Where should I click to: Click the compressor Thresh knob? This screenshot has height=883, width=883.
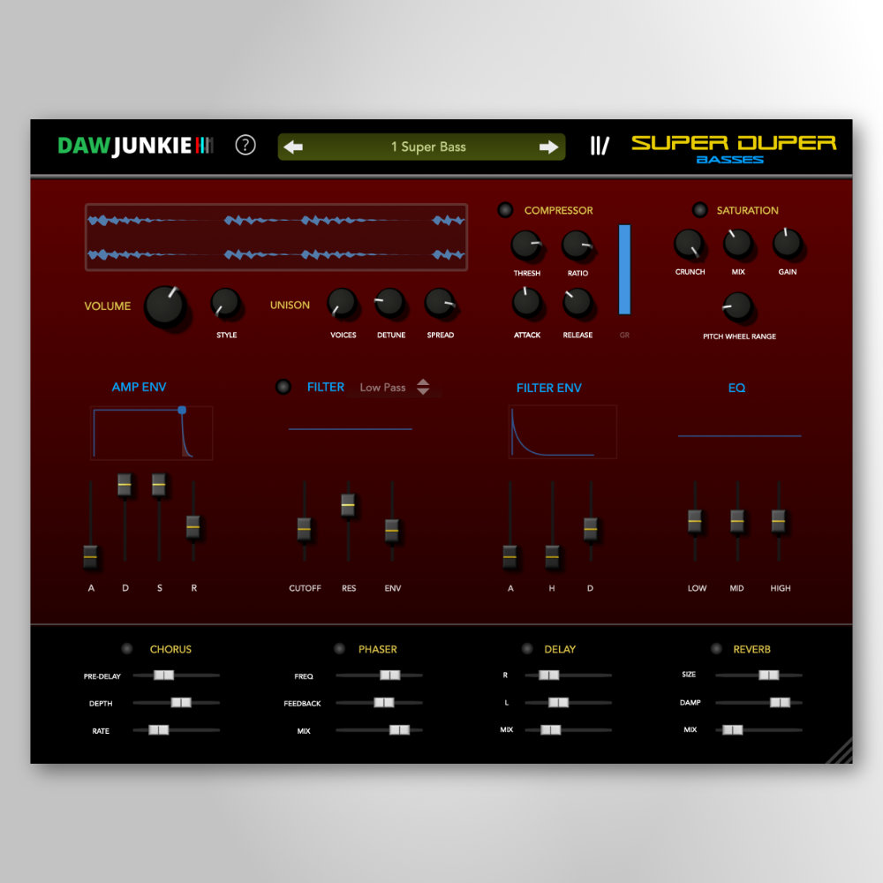tap(526, 245)
